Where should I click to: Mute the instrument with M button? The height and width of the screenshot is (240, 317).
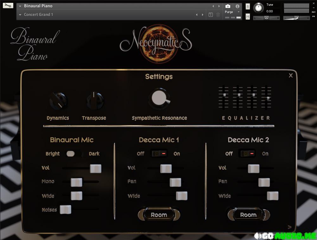coord(248,16)
